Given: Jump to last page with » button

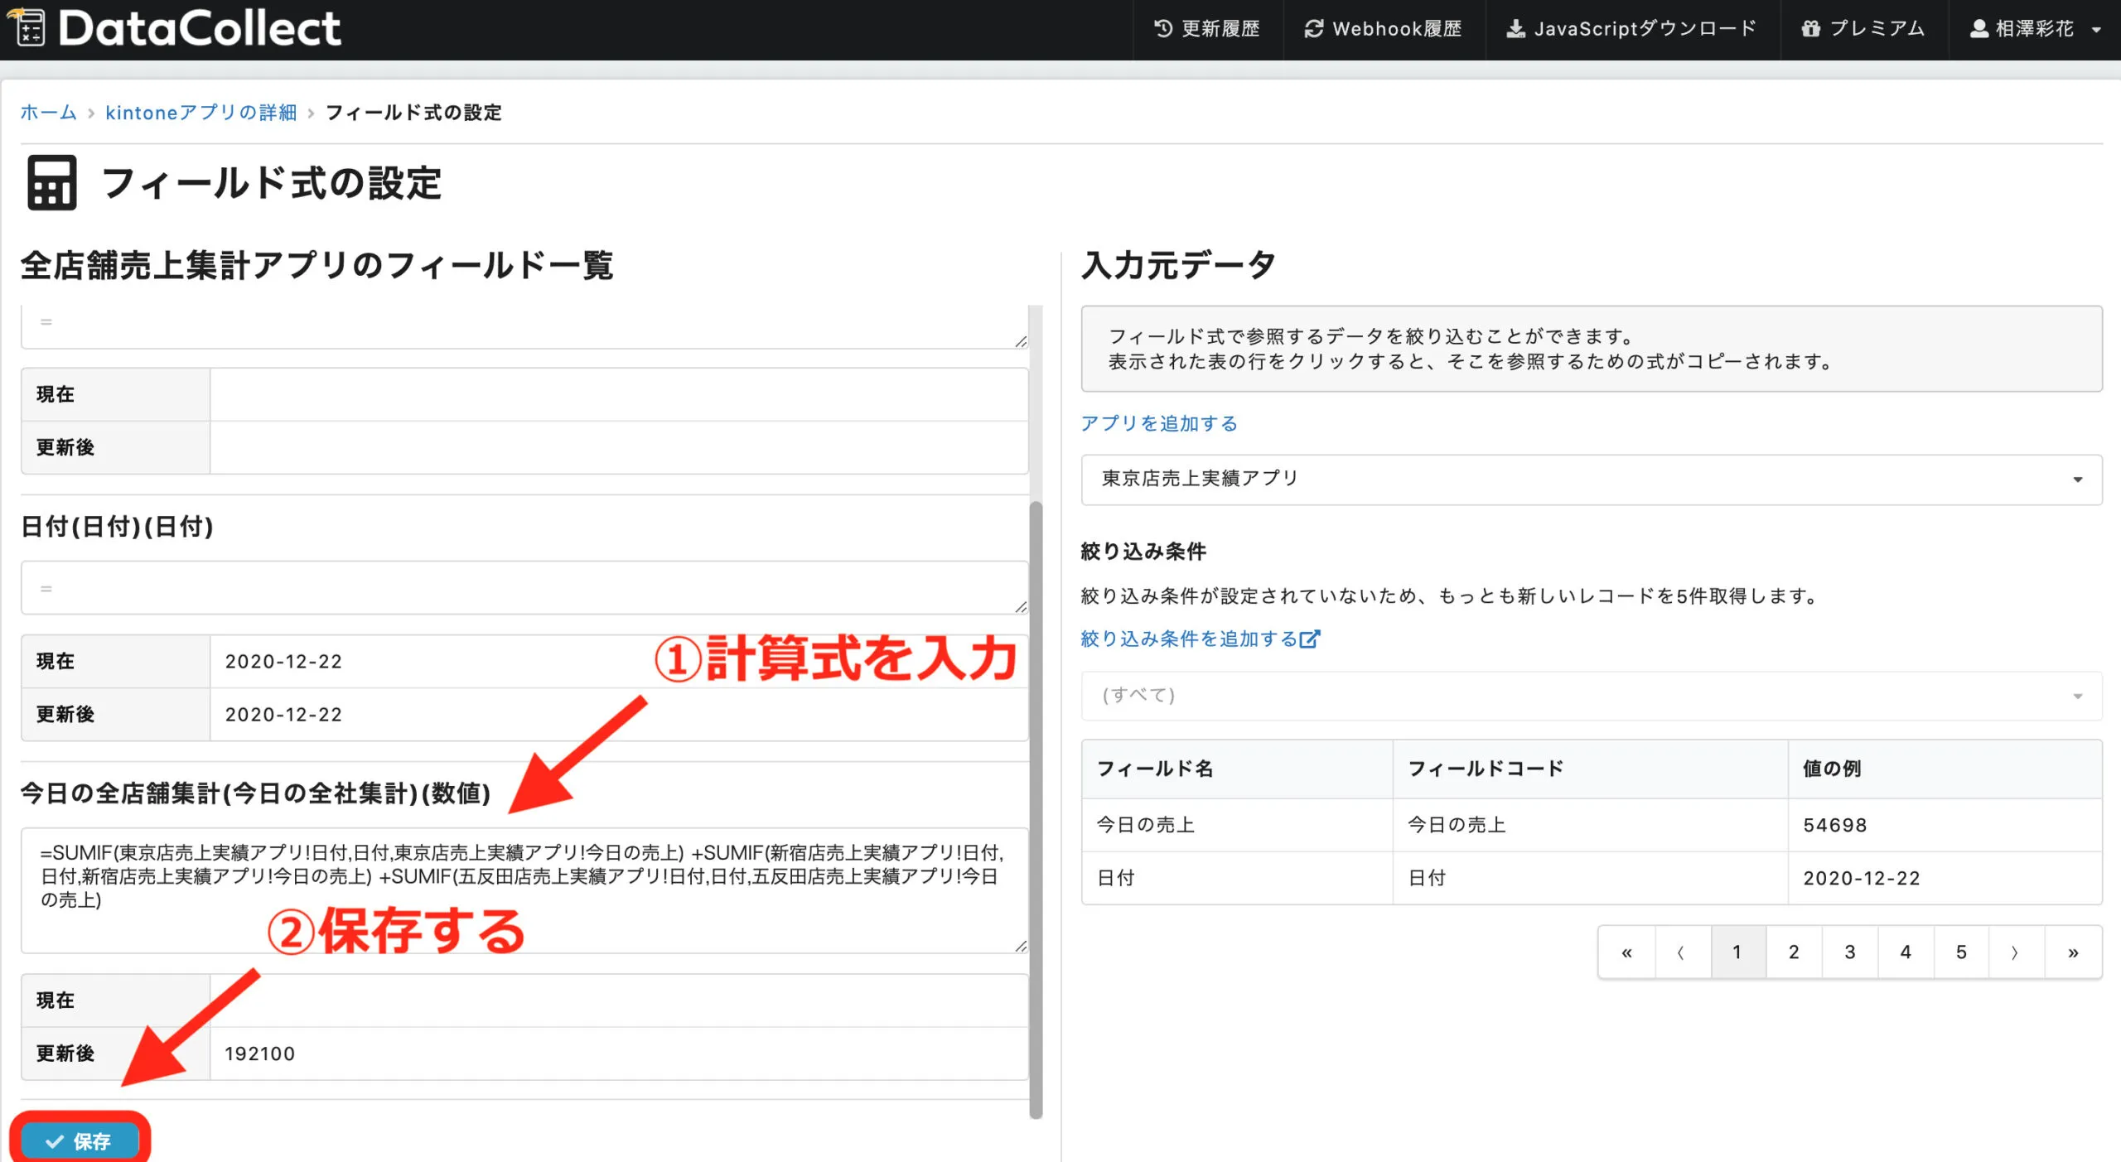Looking at the screenshot, I should 2072,952.
